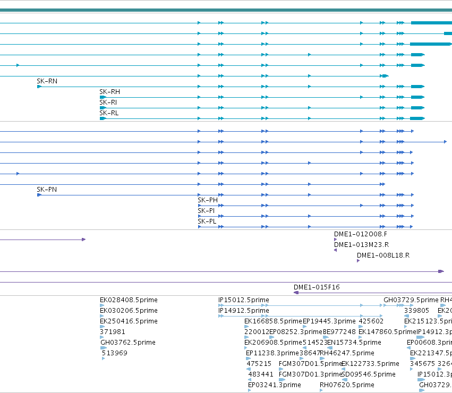Click EST EP19445.3prime
Screen dimensions: 452x393
click(x=329, y=321)
